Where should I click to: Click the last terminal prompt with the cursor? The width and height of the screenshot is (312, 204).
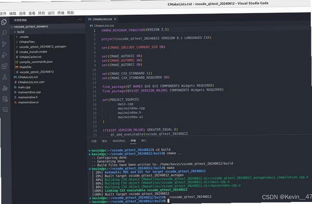131,201
